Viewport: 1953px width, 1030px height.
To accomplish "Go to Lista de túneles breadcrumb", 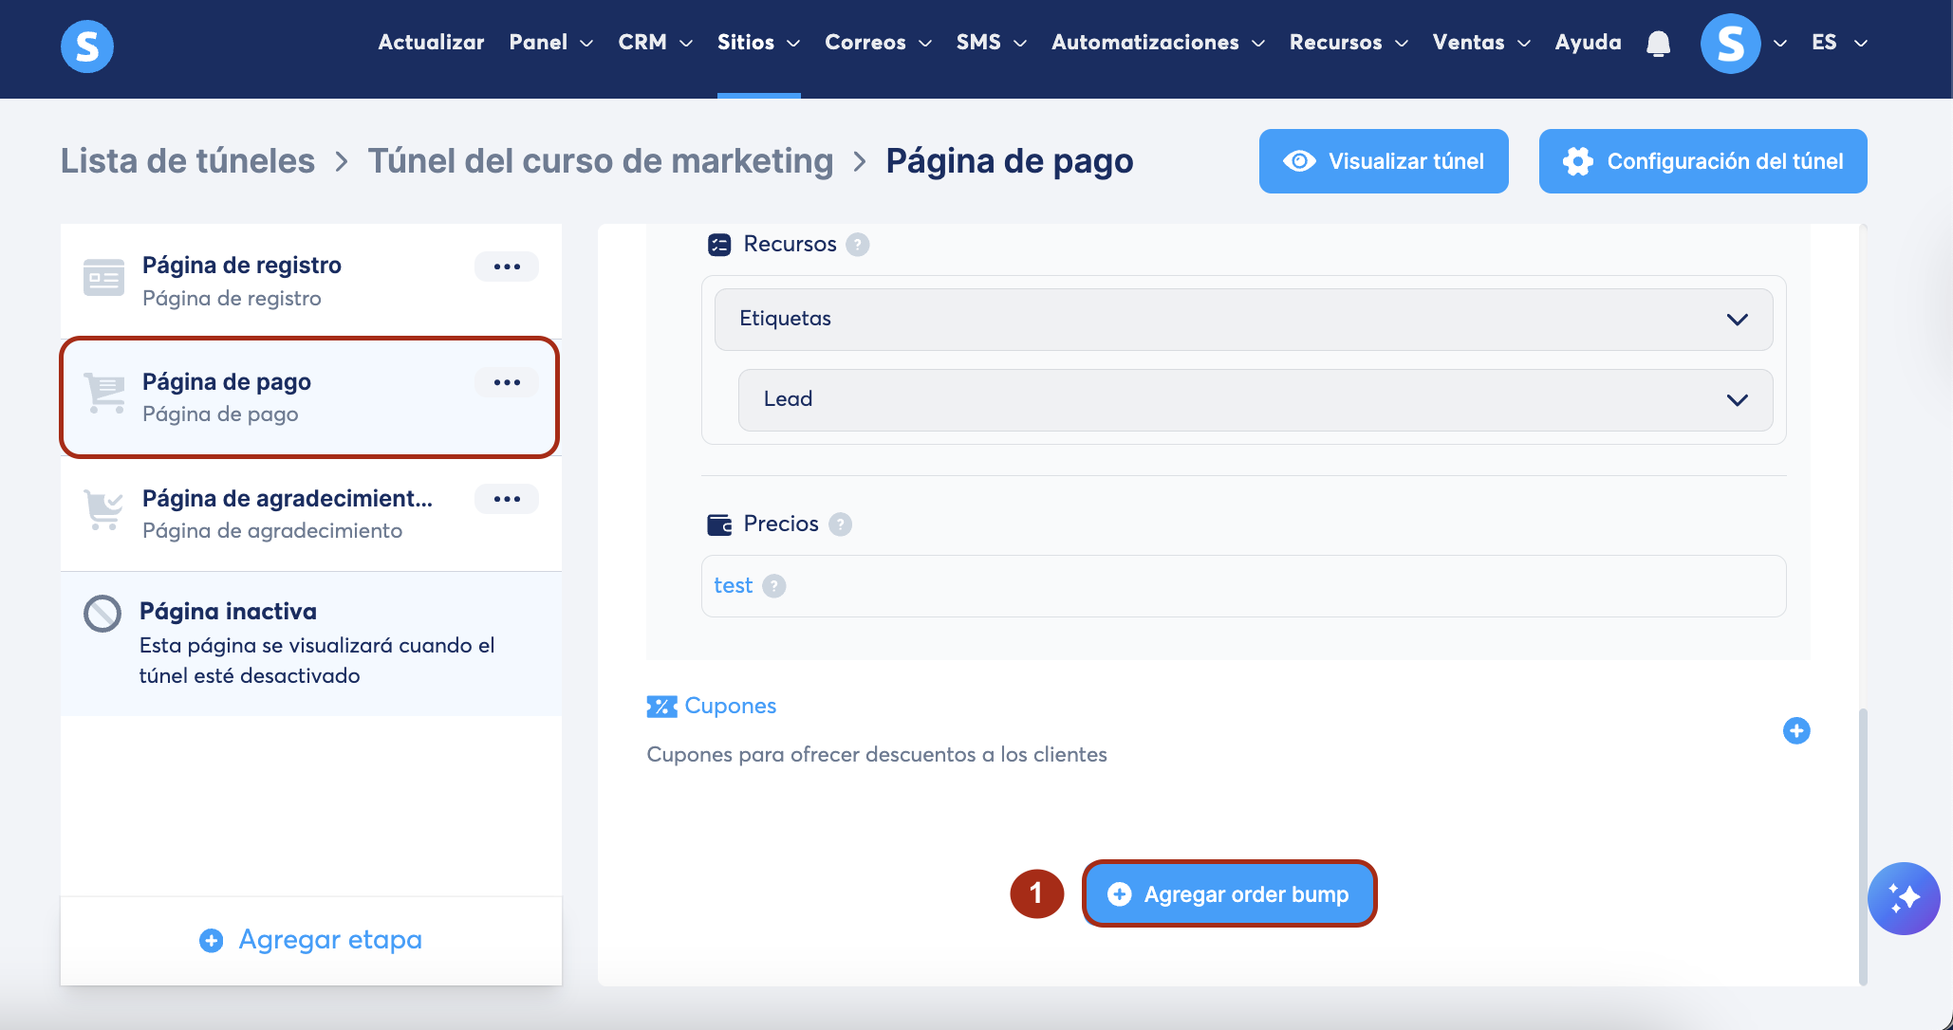I will click(188, 161).
